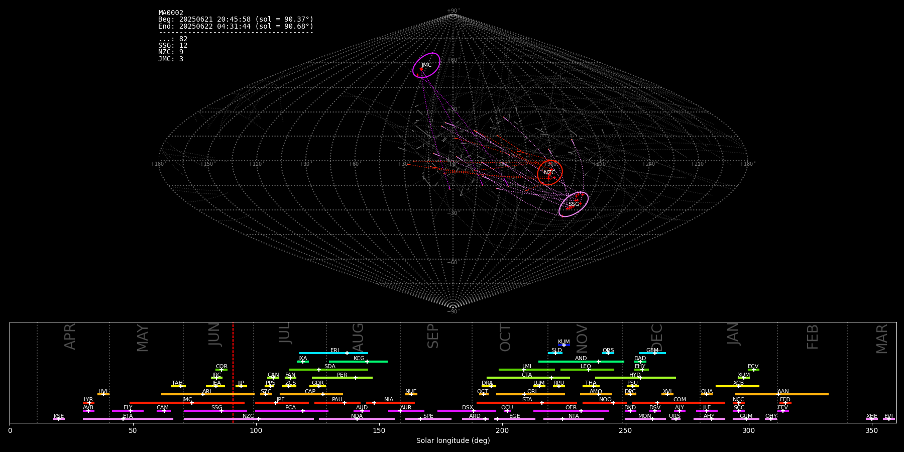Click the JMC label in the timeline
Viewport: 904px width, 452px height.
[x=187, y=400]
